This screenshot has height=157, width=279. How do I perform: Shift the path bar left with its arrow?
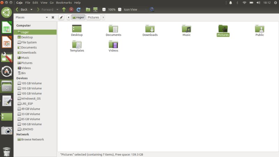(68, 17)
